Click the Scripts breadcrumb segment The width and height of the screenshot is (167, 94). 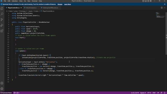(36, 11)
